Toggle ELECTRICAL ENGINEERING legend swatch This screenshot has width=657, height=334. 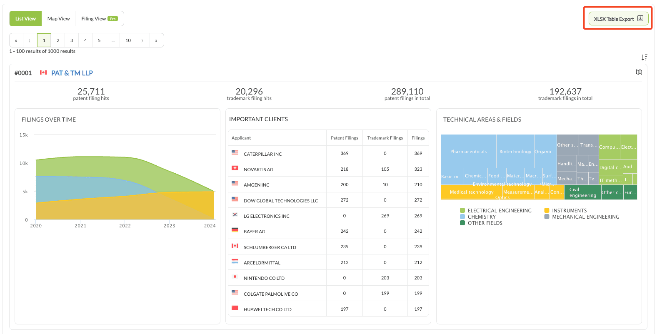click(x=462, y=211)
